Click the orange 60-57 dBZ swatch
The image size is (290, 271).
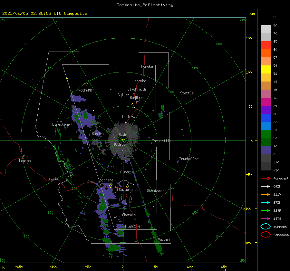tap(266, 53)
